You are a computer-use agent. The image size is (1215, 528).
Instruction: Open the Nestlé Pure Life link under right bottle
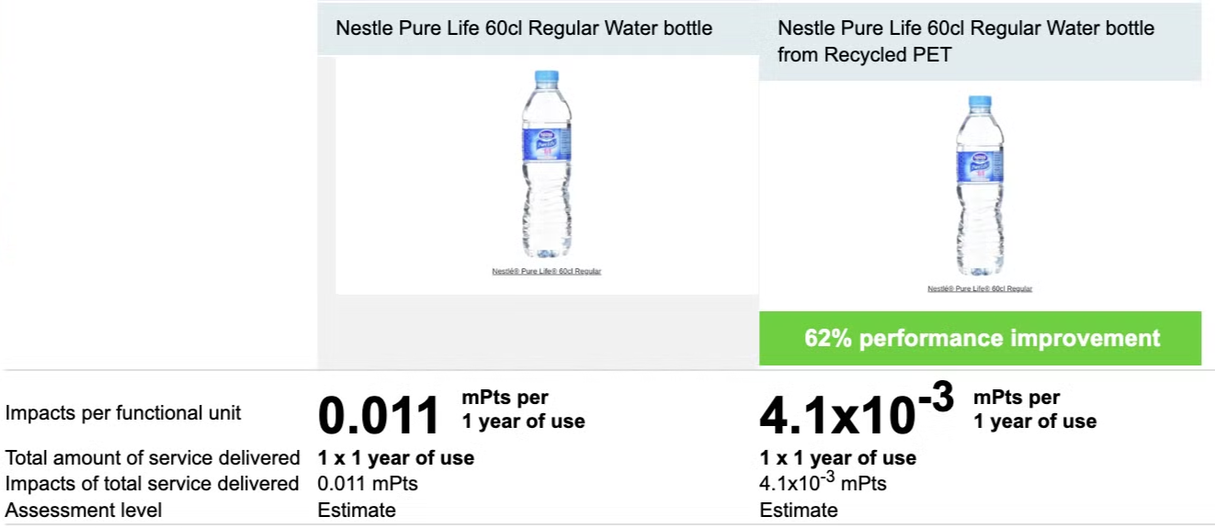(x=980, y=289)
